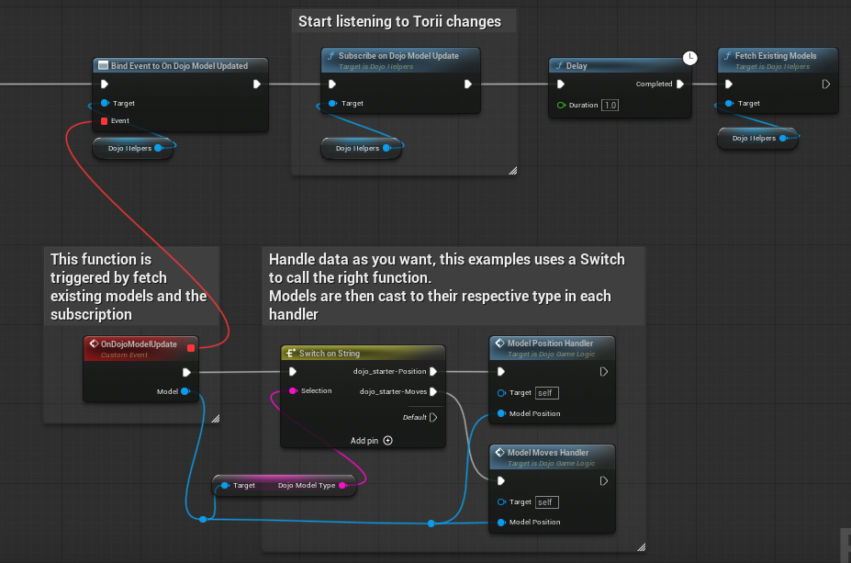Click the dojo_starter-Position output exec pin
Image resolution: width=851 pixels, height=563 pixels.
click(433, 372)
